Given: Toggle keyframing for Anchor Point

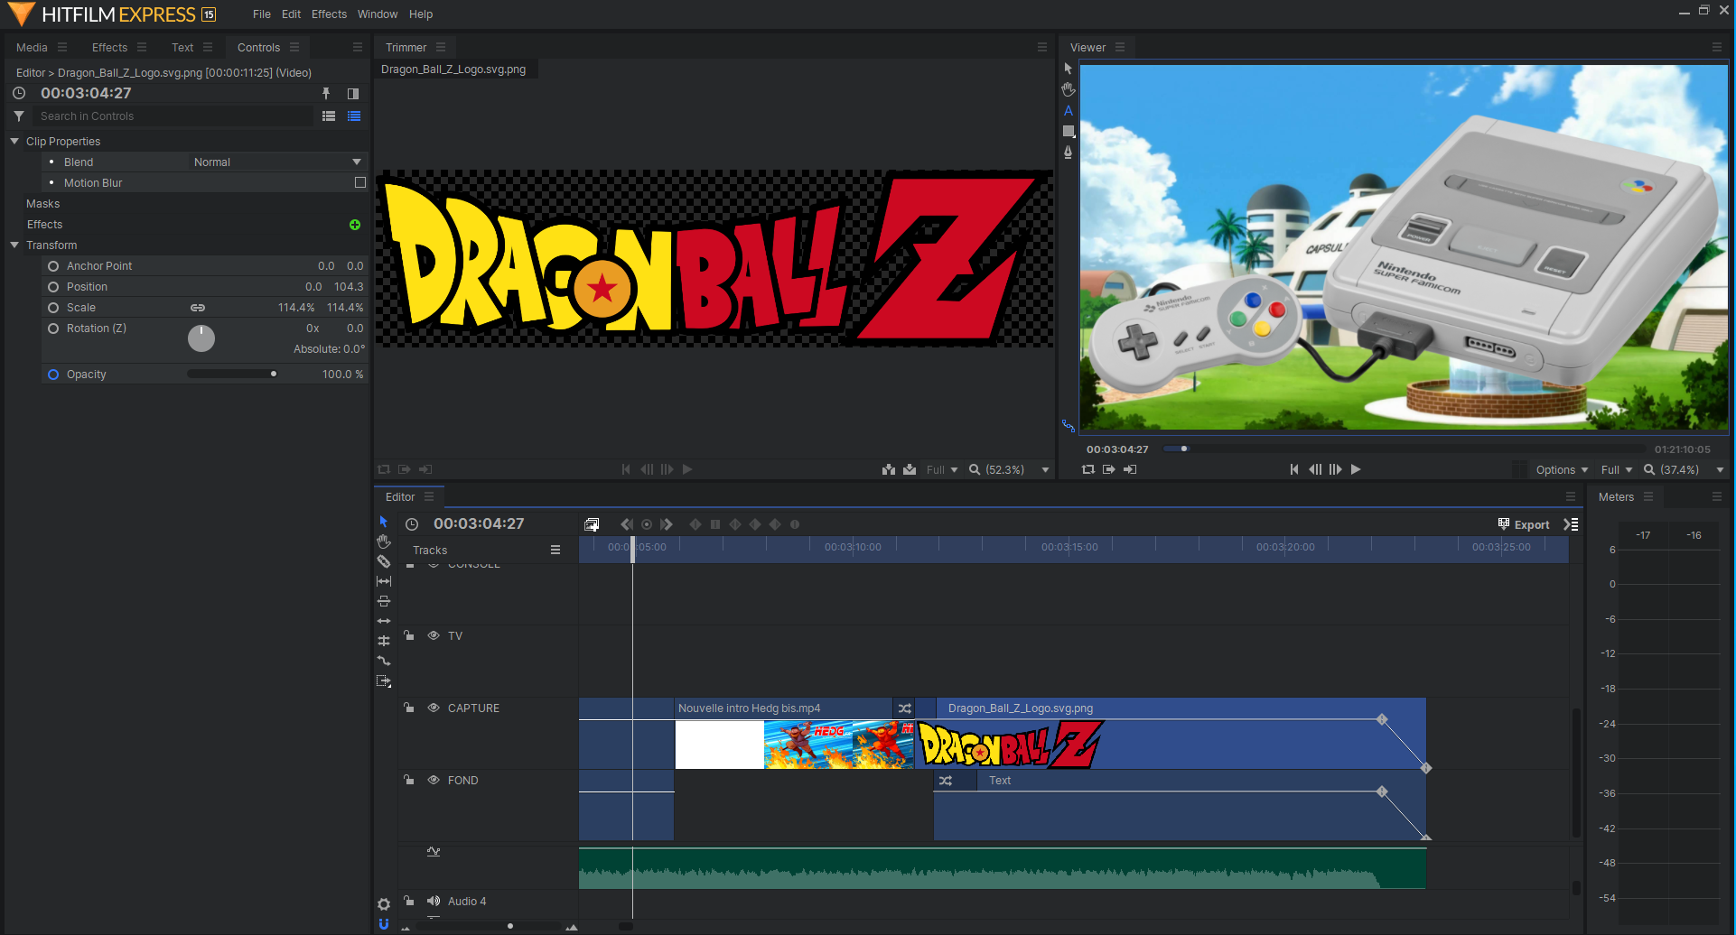Looking at the screenshot, I should coord(53,266).
